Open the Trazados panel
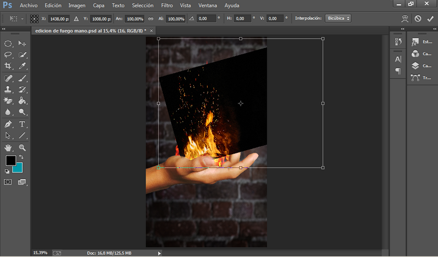Image resolution: width=438 pixels, height=257 pixels. tap(422, 78)
